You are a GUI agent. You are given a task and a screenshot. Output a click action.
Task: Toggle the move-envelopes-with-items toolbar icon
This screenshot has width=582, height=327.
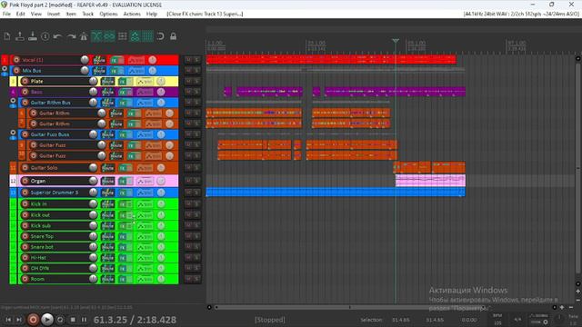pyautogui.click(x=135, y=36)
